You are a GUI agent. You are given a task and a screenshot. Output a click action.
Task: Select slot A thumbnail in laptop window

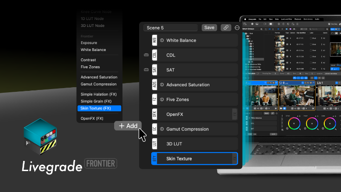262,96
